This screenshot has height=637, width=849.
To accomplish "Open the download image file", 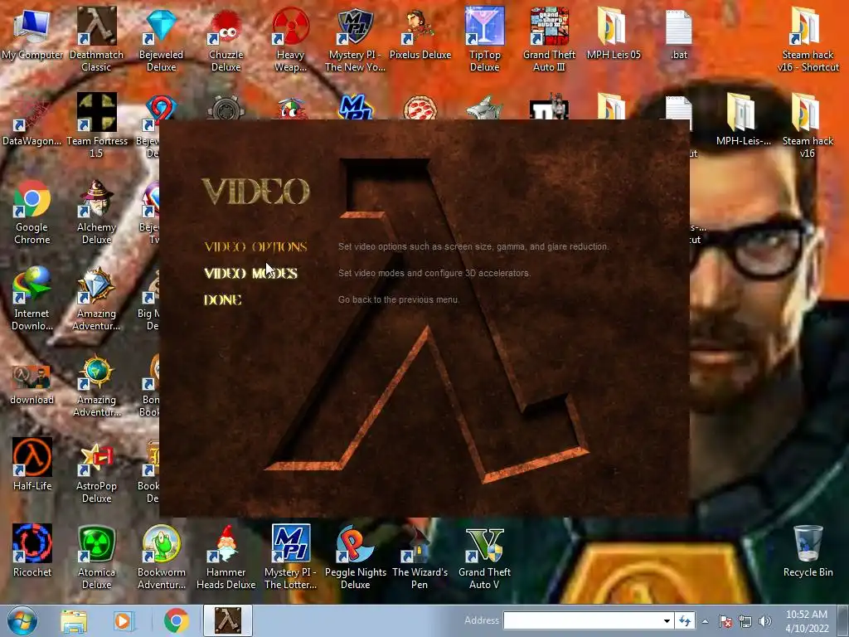I will click(32, 385).
